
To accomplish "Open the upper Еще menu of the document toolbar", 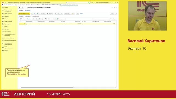I will pyautogui.click(x=112, y=13).
